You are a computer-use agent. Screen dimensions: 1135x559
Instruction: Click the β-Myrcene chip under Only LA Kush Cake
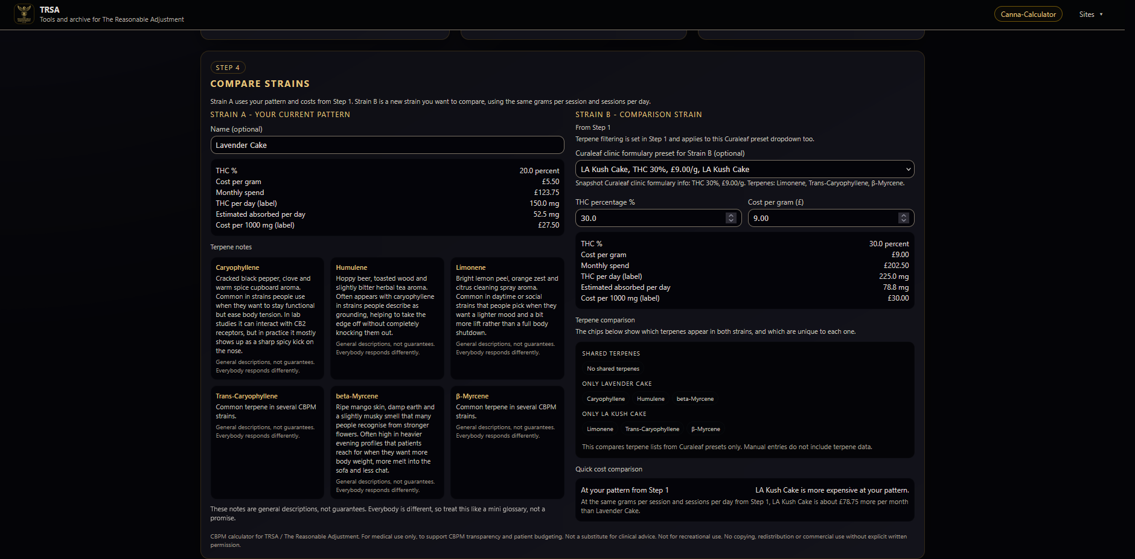point(705,429)
